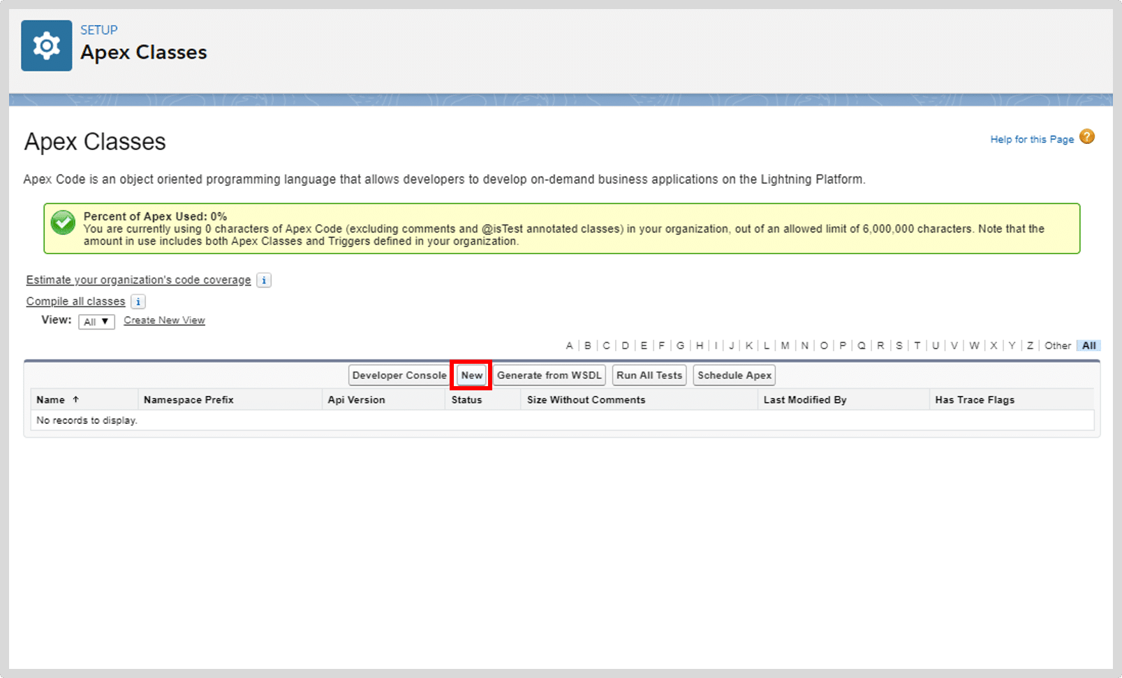The width and height of the screenshot is (1122, 678).
Task: Filter classes by letter L
Action: point(767,346)
